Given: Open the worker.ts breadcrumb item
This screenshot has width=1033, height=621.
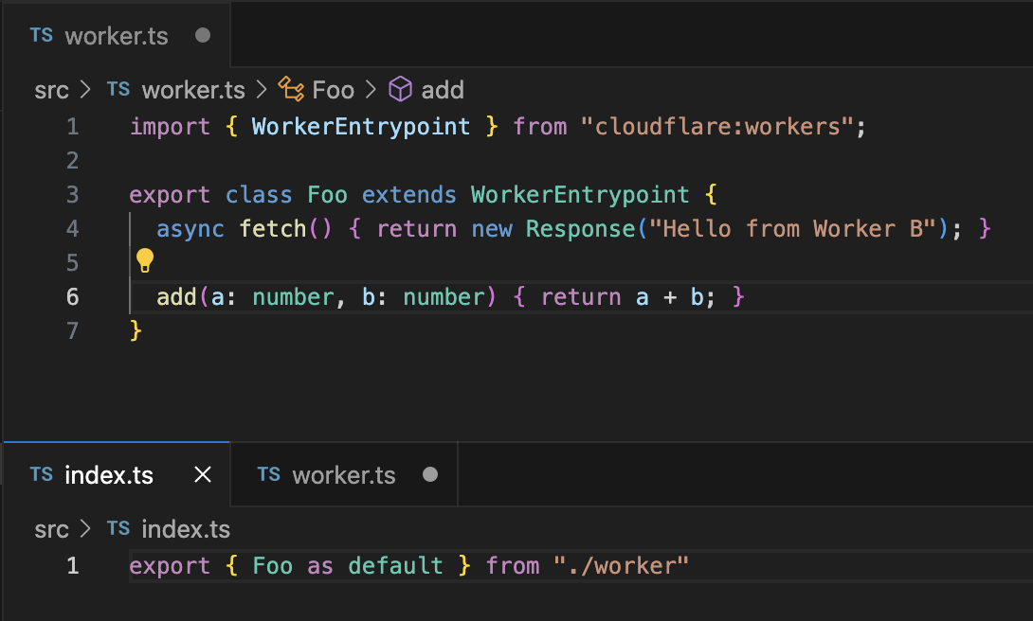Looking at the screenshot, I should point(193,90).
